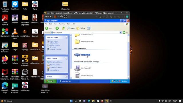Open the Edit menu in My Computer
The image size is (183, 103).
(50, 24)
